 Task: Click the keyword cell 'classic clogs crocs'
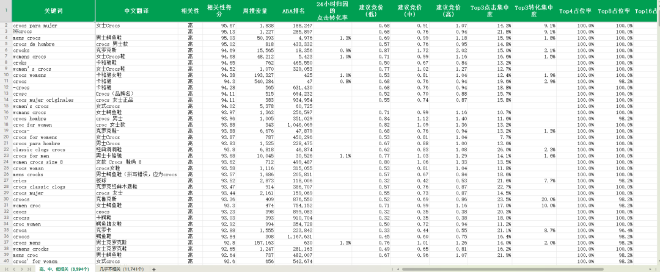point(53,149)
